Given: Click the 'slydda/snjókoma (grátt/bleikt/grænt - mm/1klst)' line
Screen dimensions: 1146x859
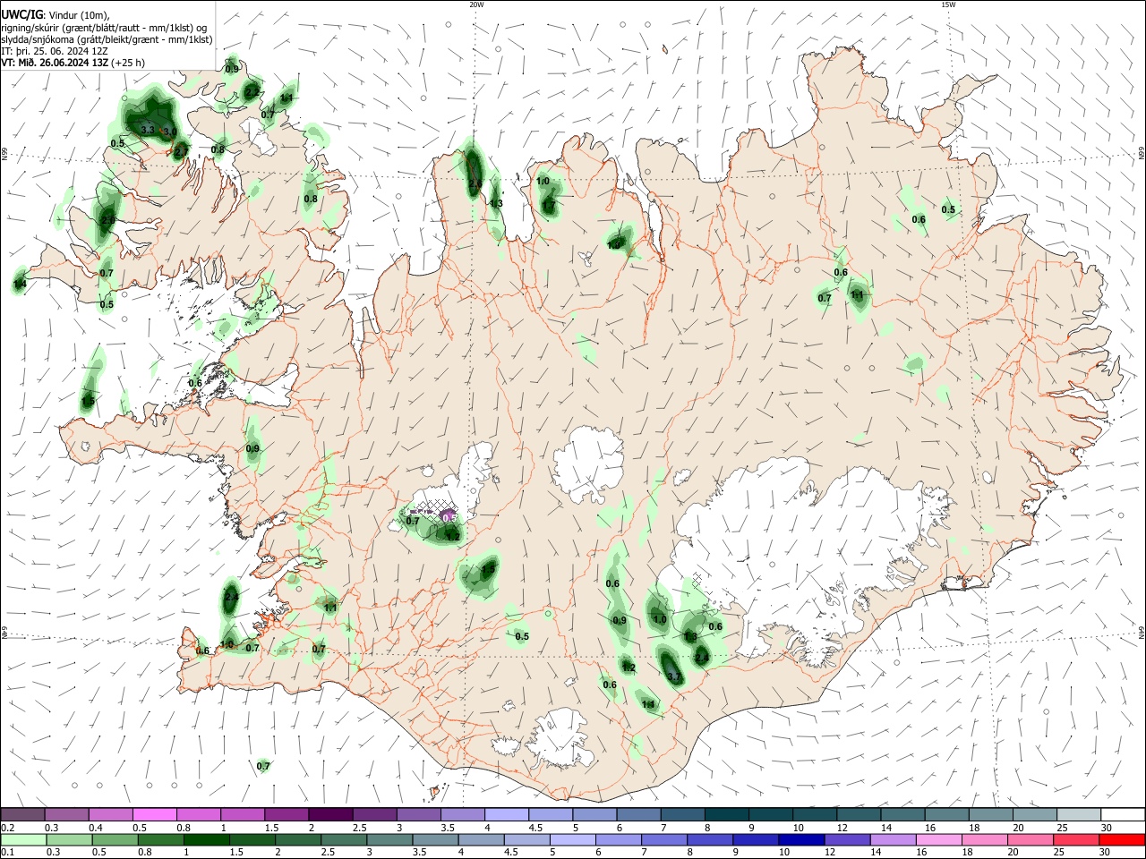Looking at the screenshot, I should pos(107,39).
